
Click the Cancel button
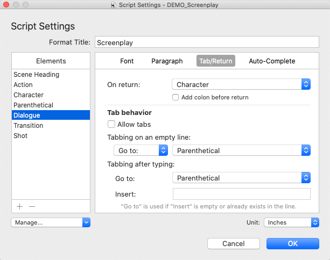coord(234,243)
